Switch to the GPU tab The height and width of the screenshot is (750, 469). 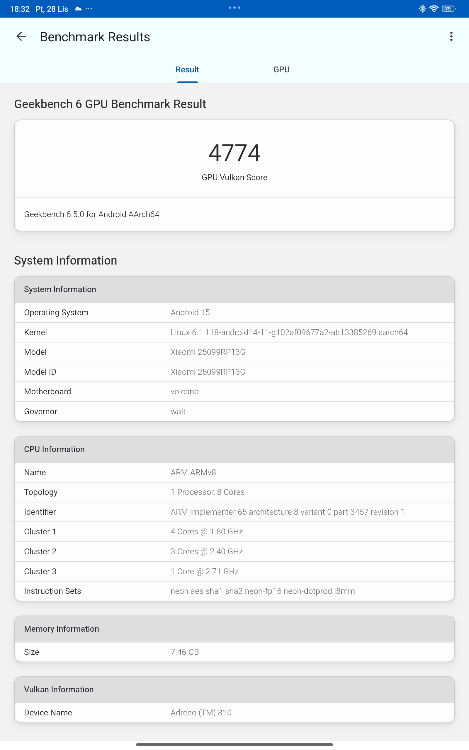[x=281, y=69]
